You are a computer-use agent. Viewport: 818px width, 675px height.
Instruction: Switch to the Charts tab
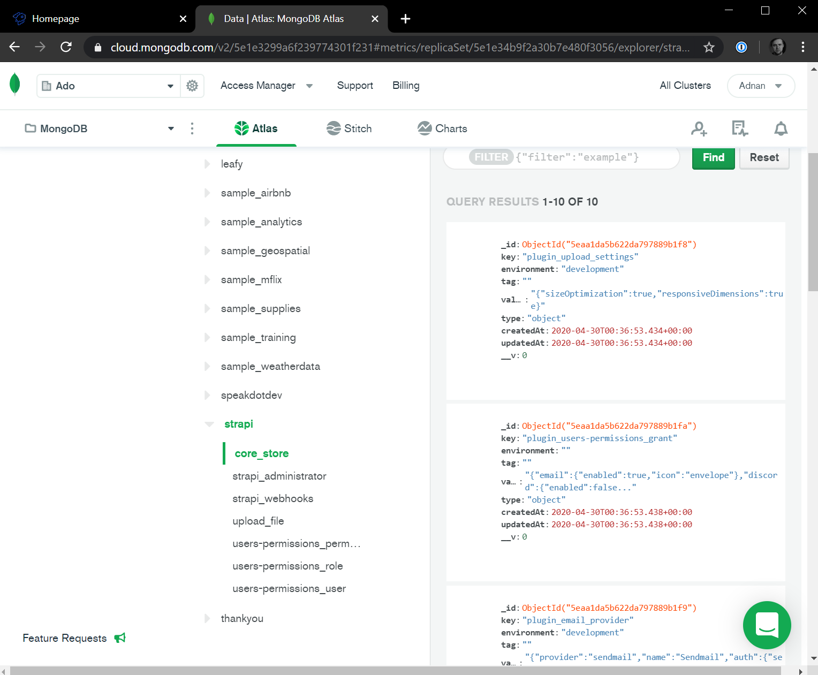tap(442, 128)
